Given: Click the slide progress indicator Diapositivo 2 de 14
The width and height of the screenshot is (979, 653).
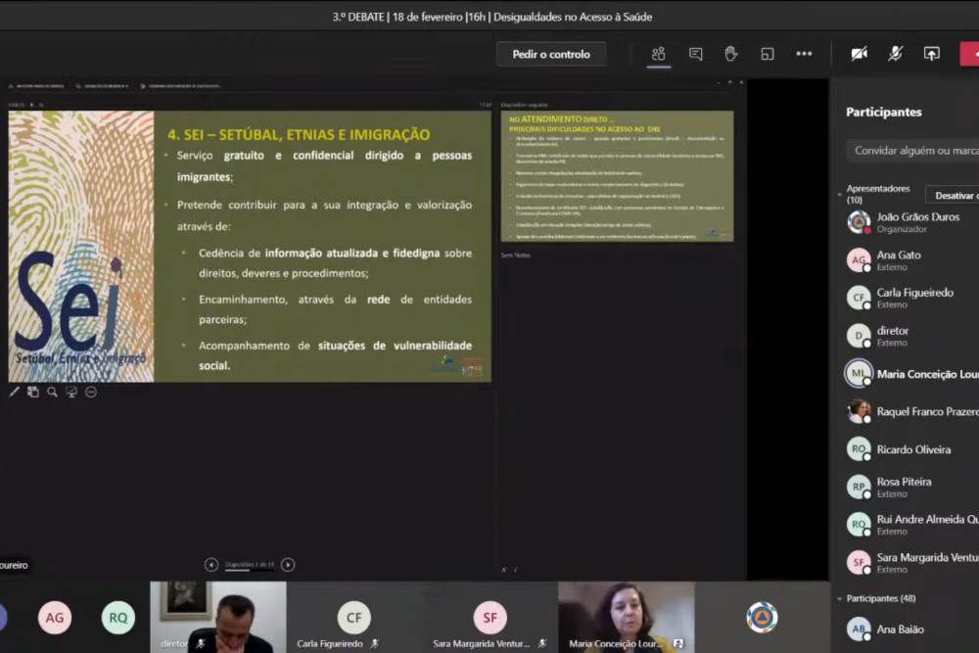Looking at the screenshot, I should point(249,565).
